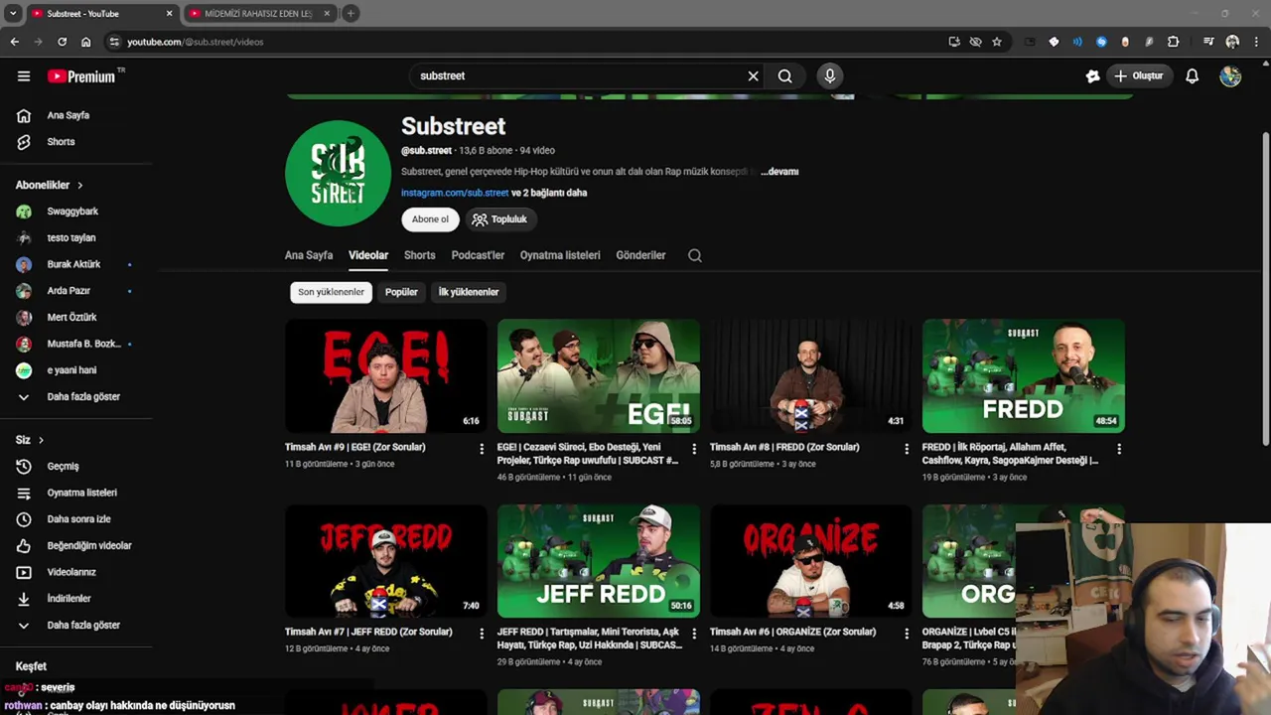The width and height of the screenshot is (1271, 715).
Task: Open the account avatar menu
Action: [1230, 75]
